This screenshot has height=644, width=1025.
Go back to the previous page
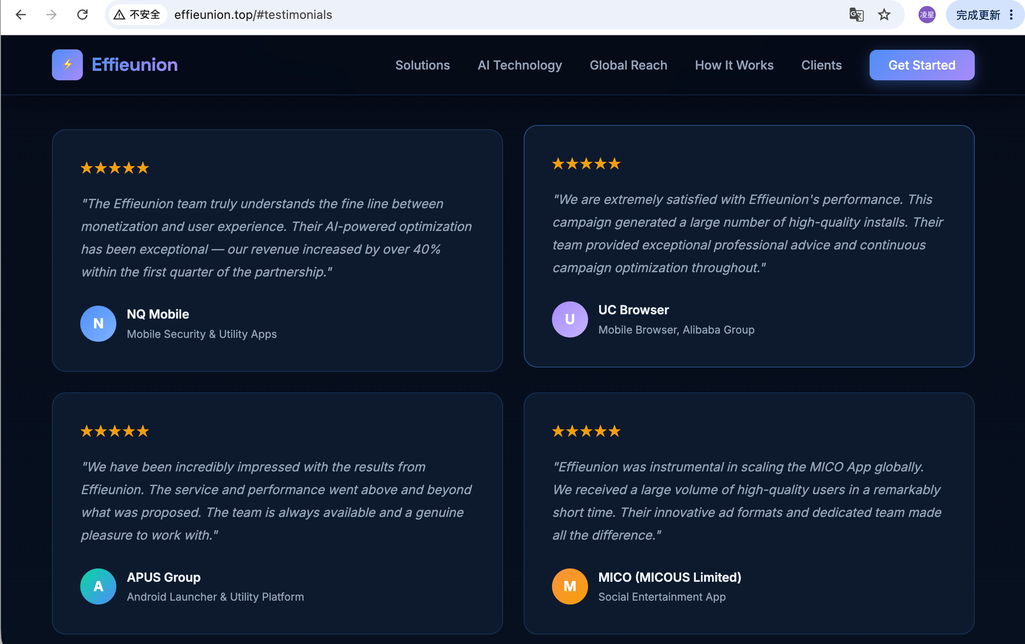click(x=21, y=15)
